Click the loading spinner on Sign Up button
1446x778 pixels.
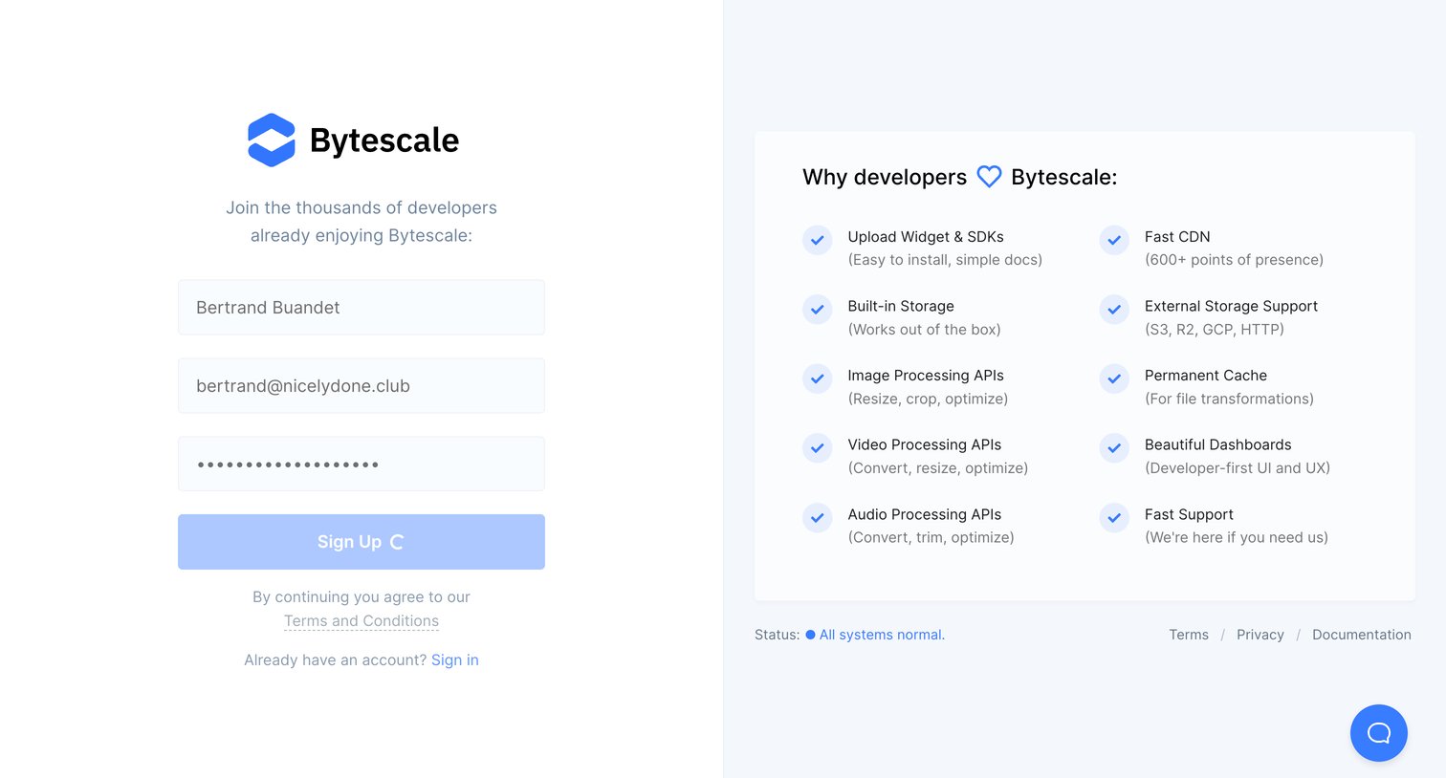[397, 542]
